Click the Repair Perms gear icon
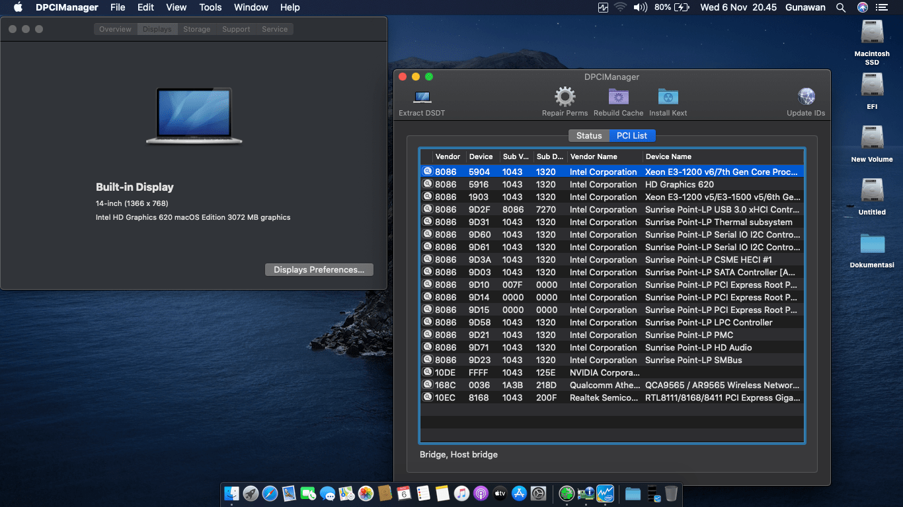Image resolution: width=903 pixels, height=507 pixels. pos(565,97)
